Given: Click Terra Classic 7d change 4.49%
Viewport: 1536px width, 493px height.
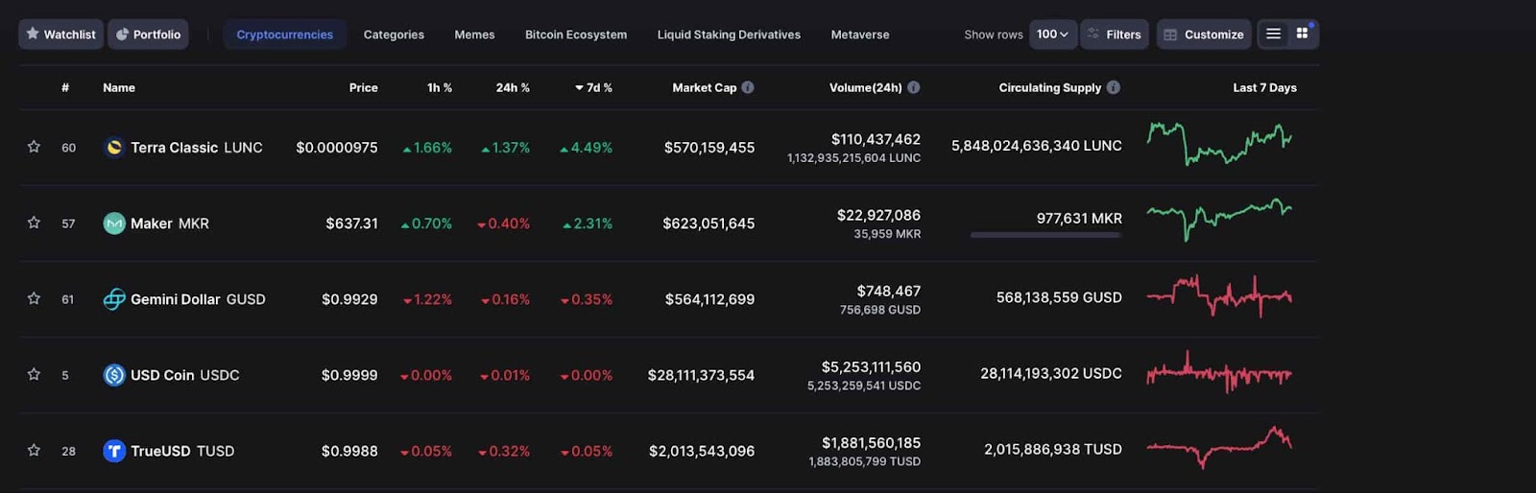Looking at the screenshot, I should coord(586,147).
